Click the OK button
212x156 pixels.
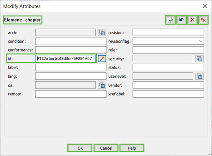pyautogui.click(x=80, y=148)
